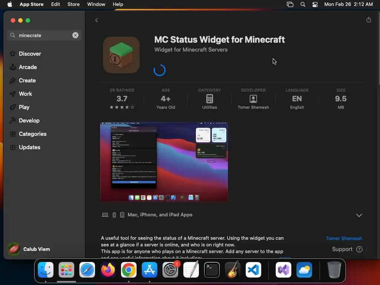Open the Categories section in sidebar
Viewport: 380px width, 285px height.
point(28,134)
